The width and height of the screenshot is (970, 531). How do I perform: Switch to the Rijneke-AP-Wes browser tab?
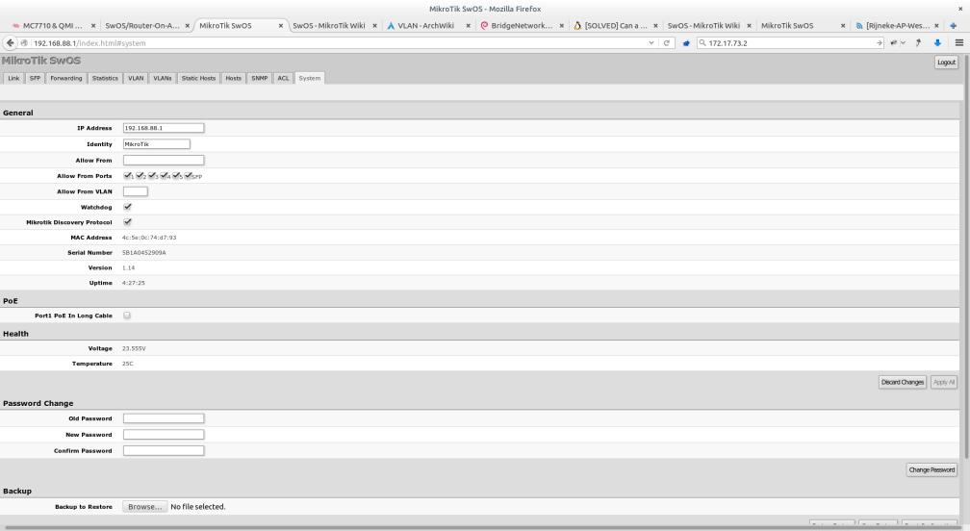(x=897, y=25)
